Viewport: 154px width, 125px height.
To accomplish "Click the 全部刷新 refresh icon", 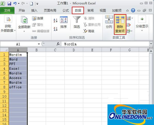I will [x=24, y=20].
